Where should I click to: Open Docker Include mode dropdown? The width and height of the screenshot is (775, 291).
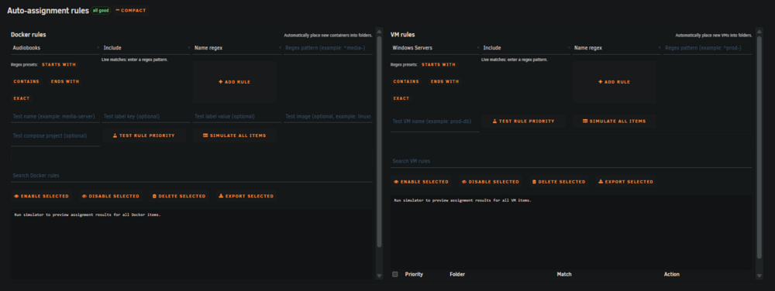pyautogui.click(x=146, y=48)
